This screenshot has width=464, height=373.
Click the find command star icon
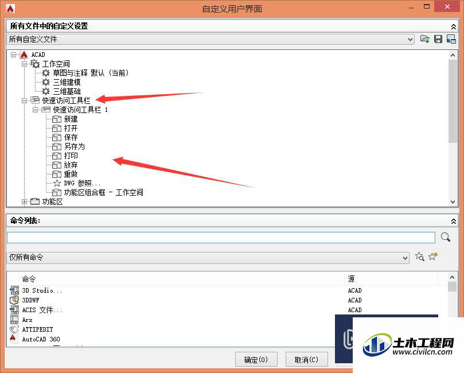click(420, 257)
